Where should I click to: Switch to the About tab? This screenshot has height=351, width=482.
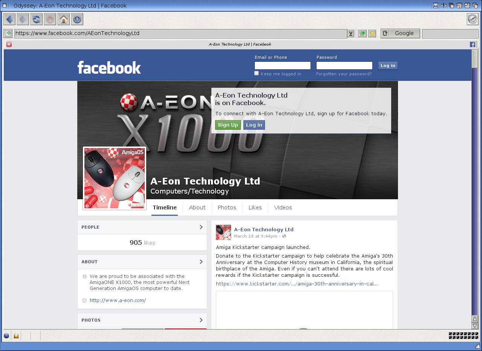click(197, 208)
